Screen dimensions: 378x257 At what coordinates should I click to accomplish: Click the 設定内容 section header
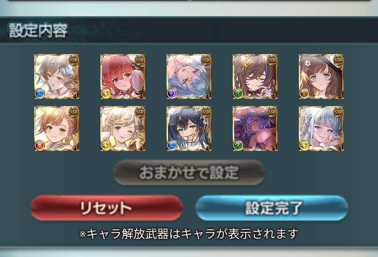tap(38, 30)
